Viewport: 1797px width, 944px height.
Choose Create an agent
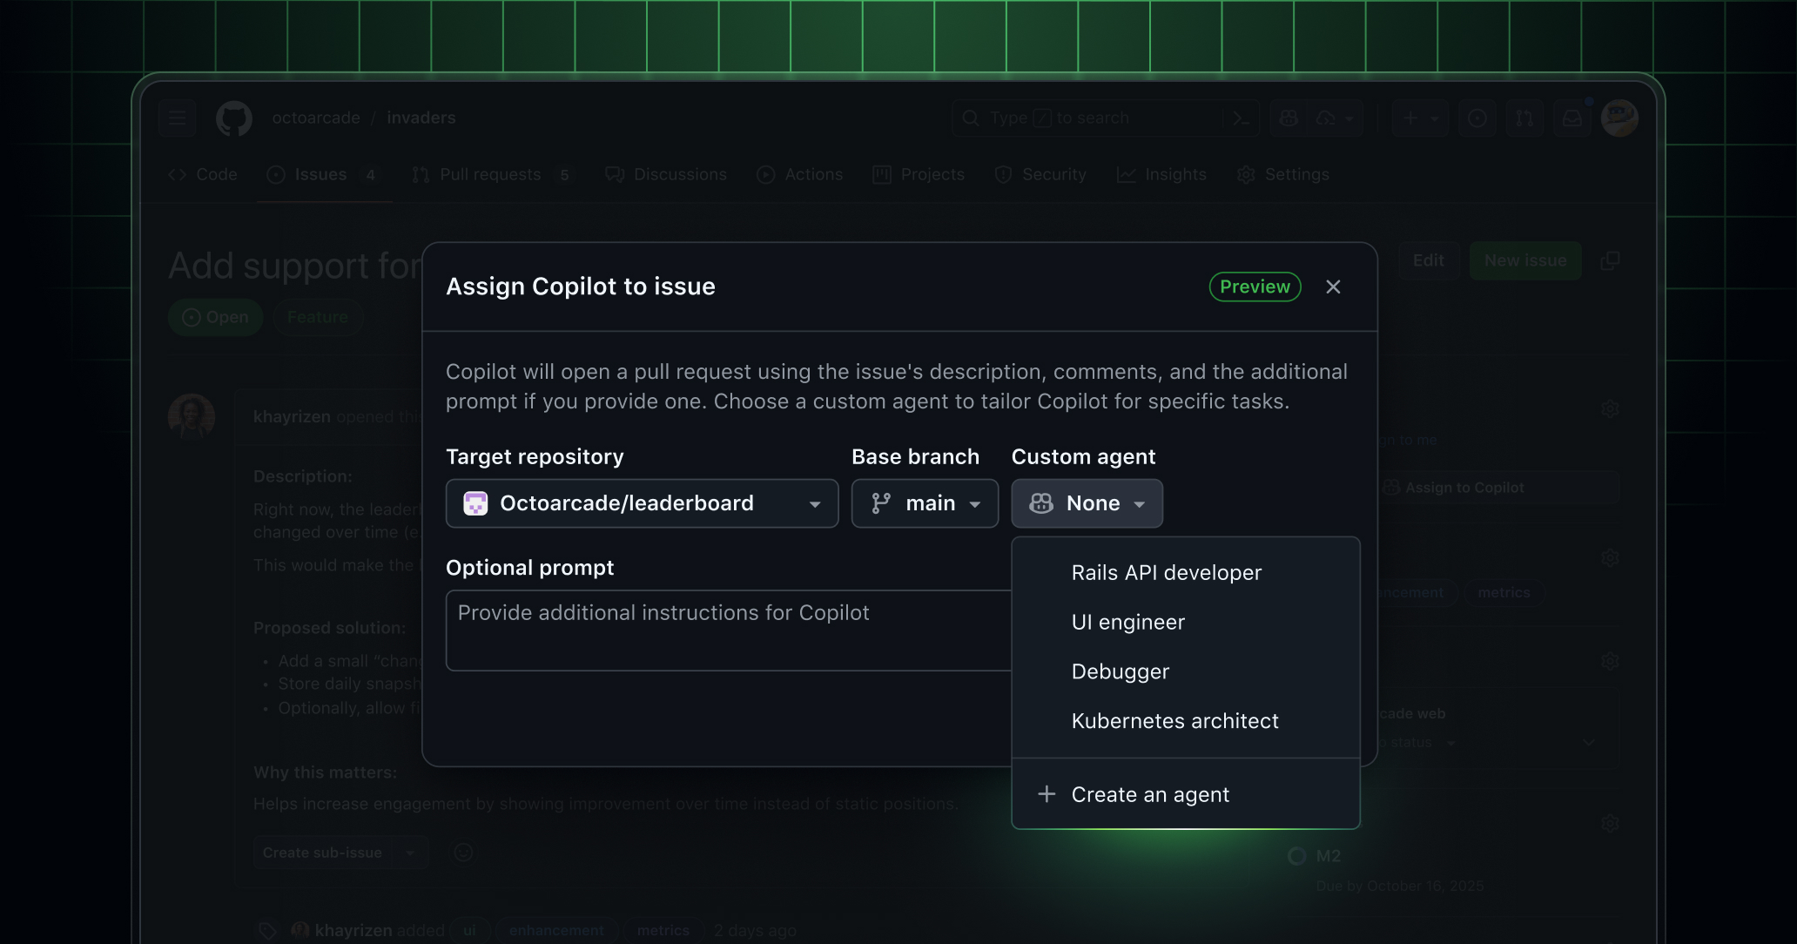click(1150, 793)
